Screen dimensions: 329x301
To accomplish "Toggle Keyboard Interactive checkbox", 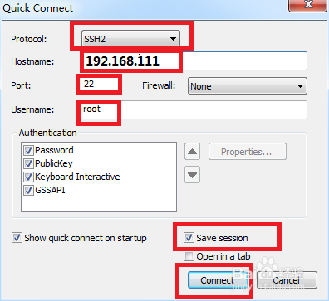I will click(28, 177).
